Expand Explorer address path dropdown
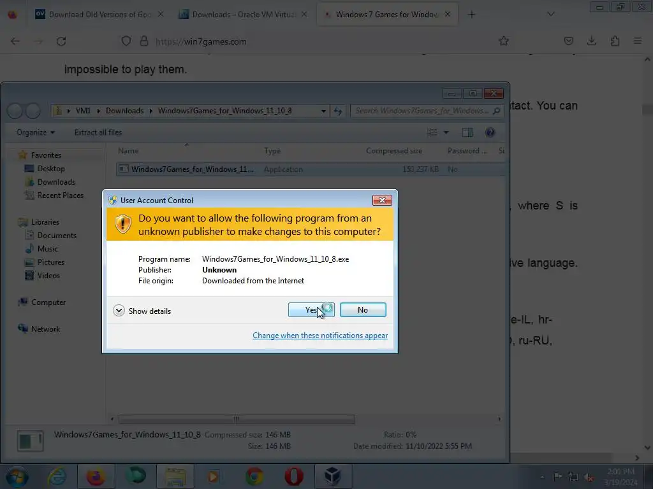 click(323, 111)
